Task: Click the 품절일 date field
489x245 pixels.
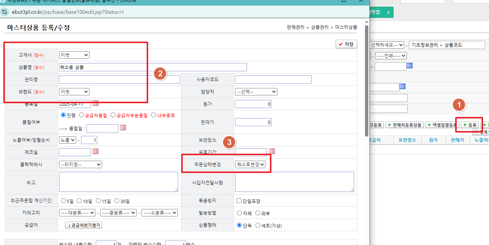Action: point(102,128)
